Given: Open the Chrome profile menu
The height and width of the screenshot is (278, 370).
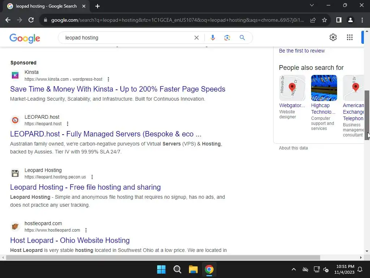Looking at the screenshot, I should click(x=350, y=20).
